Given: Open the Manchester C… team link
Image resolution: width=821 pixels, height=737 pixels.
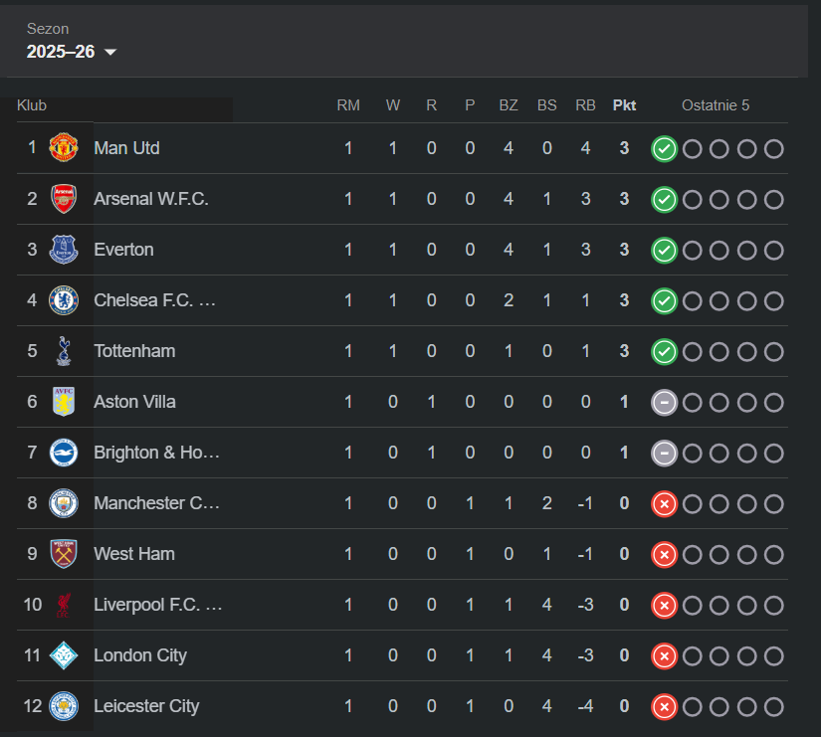Looking at the screenshot, I should tap(156, 503).
